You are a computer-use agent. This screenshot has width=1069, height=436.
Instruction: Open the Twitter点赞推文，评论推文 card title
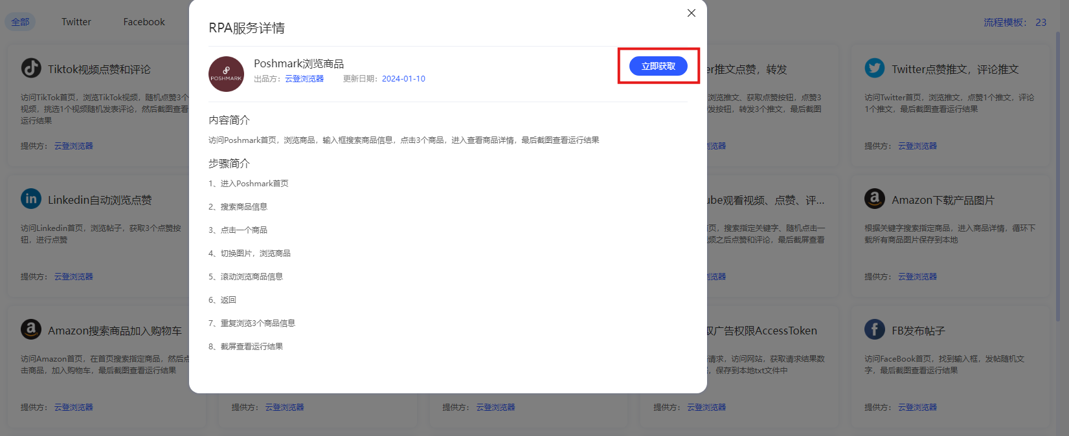tap(955, 69)
